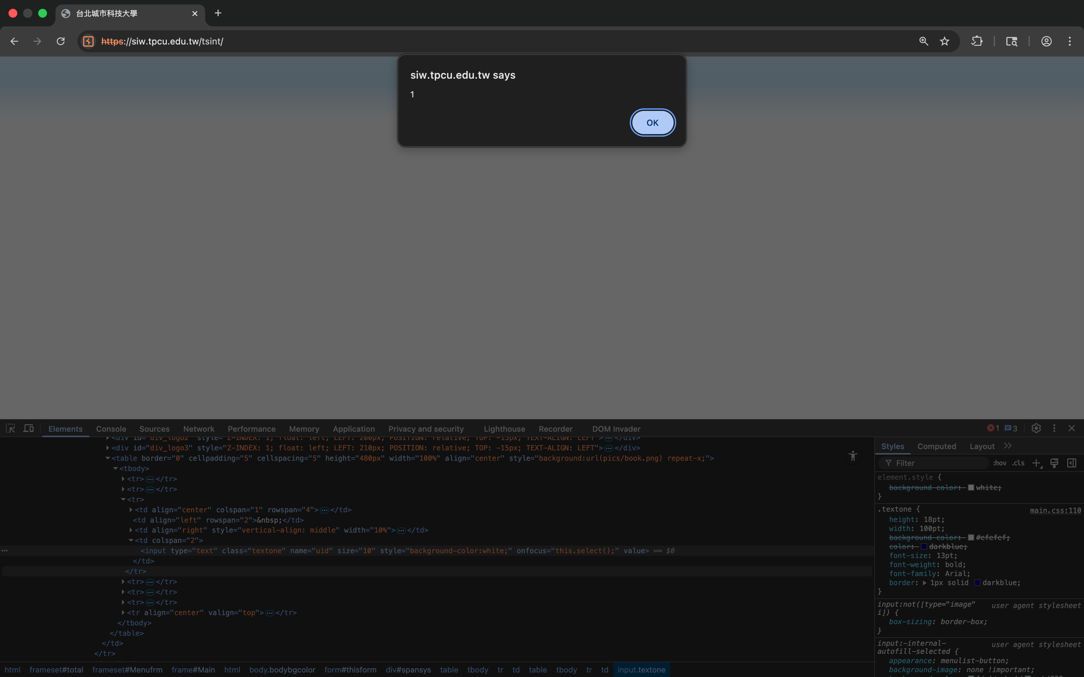
Task: Select frame#Main breadcrumb
Action: (x=193, y=670)
